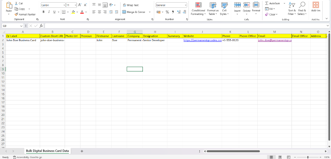Viewport: 331px width, 159px height.
Task: Click the insert function fx icon
Action: click(41, 26)
